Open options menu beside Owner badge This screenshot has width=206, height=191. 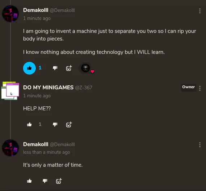coord(200,88)
